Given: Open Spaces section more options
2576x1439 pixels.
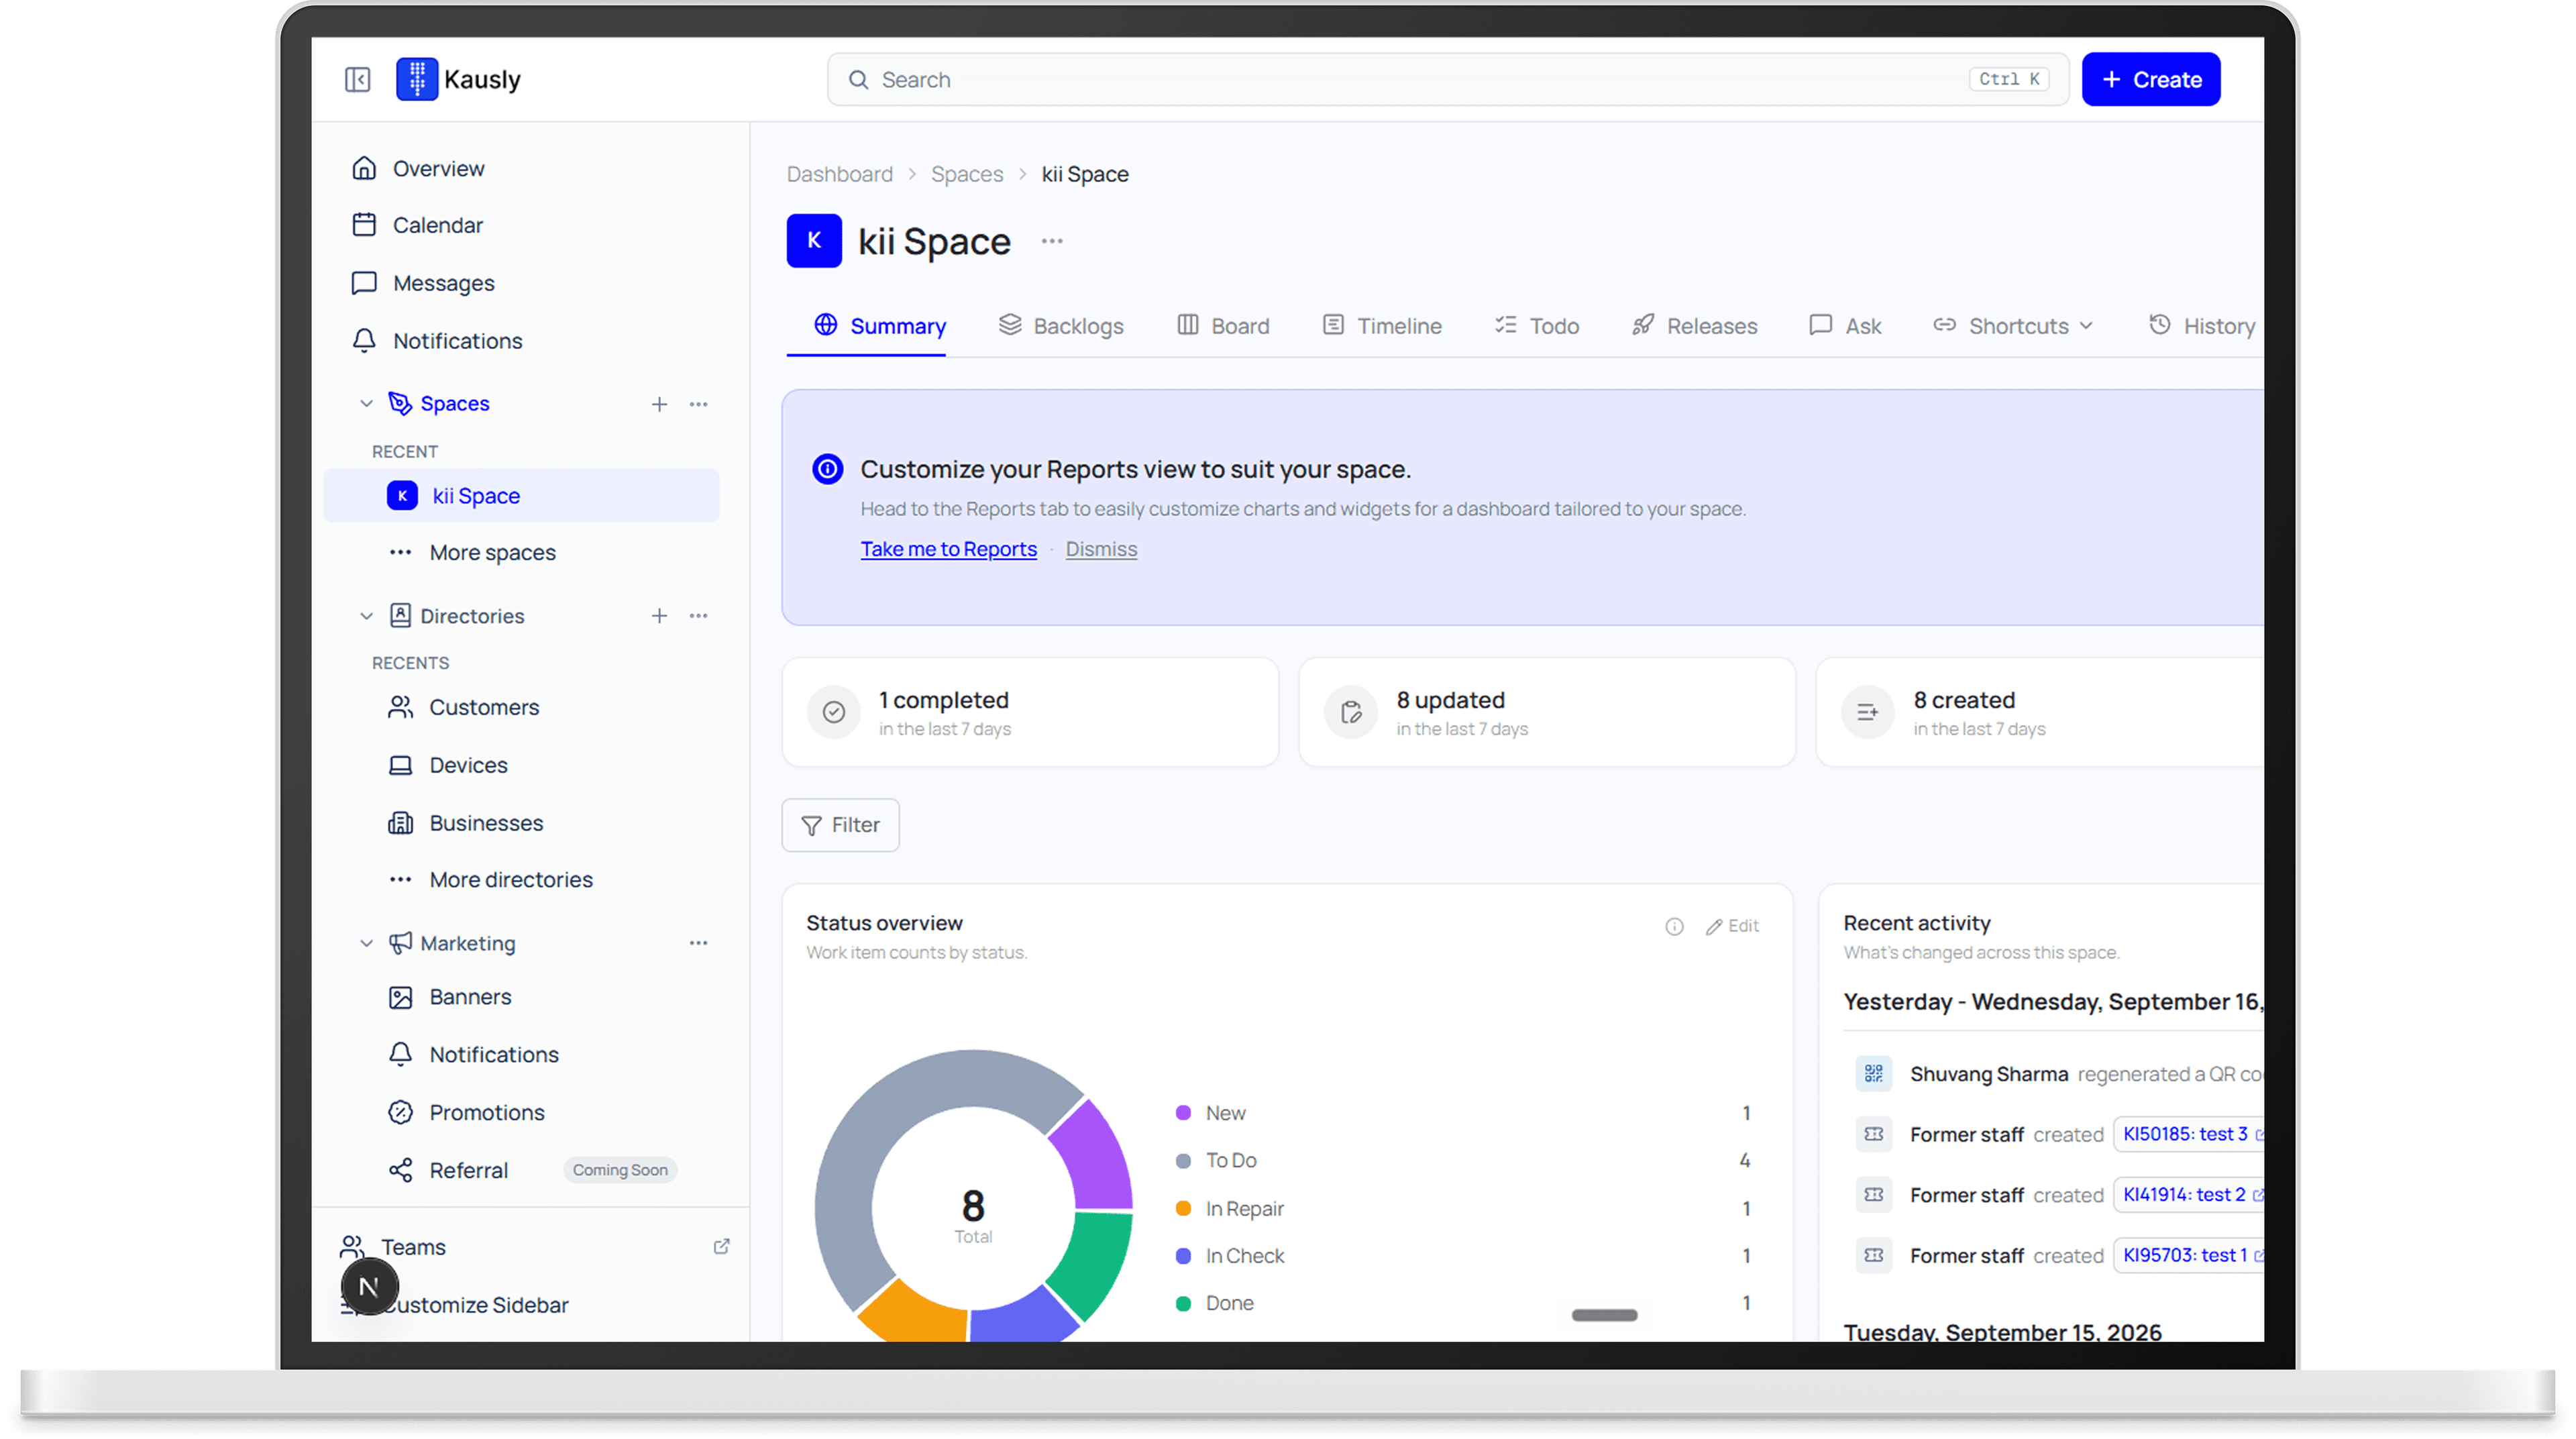Looking at the screenshot, I should pyautogui.click(x=698, y=404).
